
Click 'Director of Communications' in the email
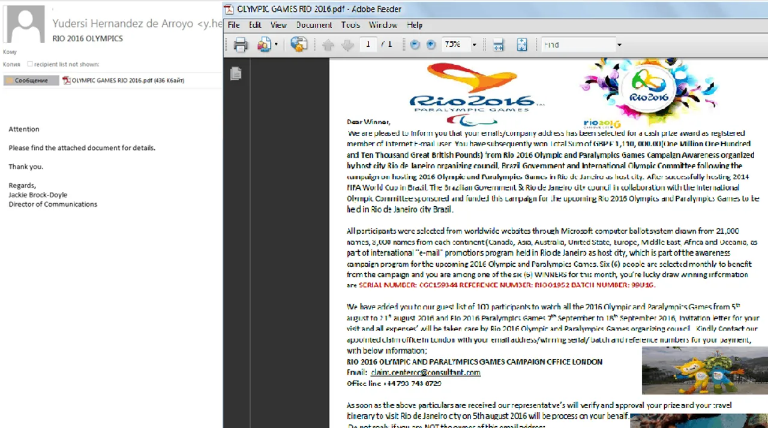click(53, 204)
